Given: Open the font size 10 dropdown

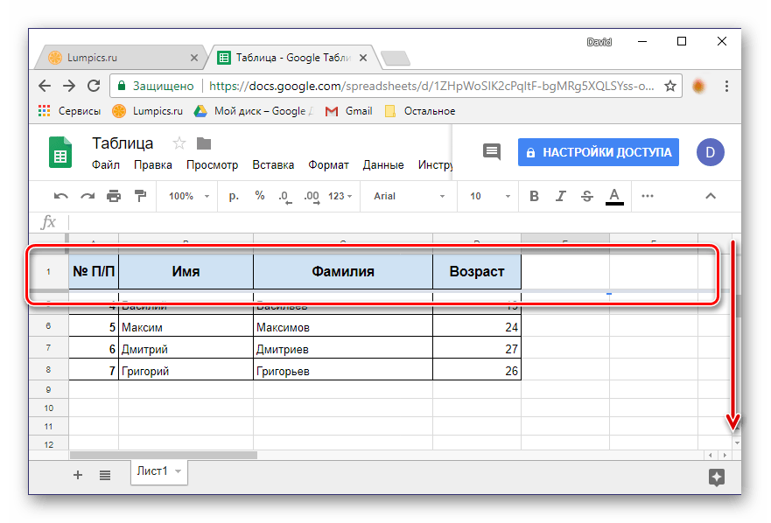Looking at the screenshot, I should 486,196.
